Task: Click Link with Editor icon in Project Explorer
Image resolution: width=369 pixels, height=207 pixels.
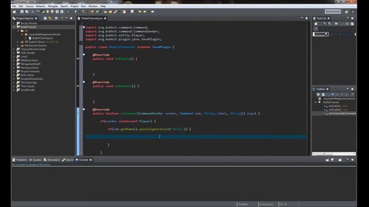Action: tap(50, 18)
